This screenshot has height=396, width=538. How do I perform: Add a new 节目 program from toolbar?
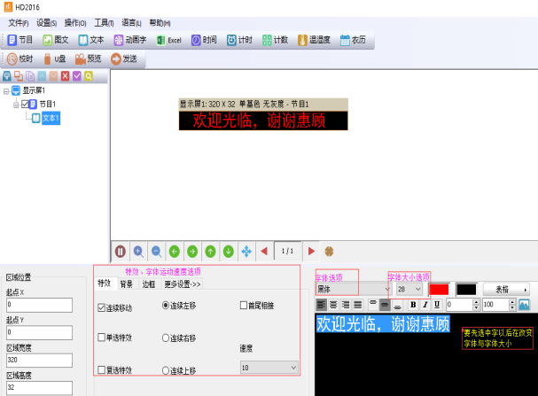[x=20, y=40]
